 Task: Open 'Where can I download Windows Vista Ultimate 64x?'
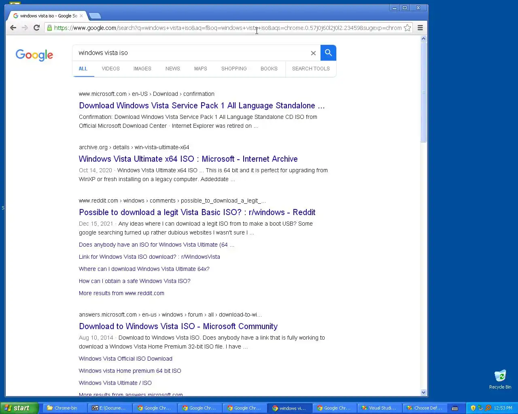144,269
